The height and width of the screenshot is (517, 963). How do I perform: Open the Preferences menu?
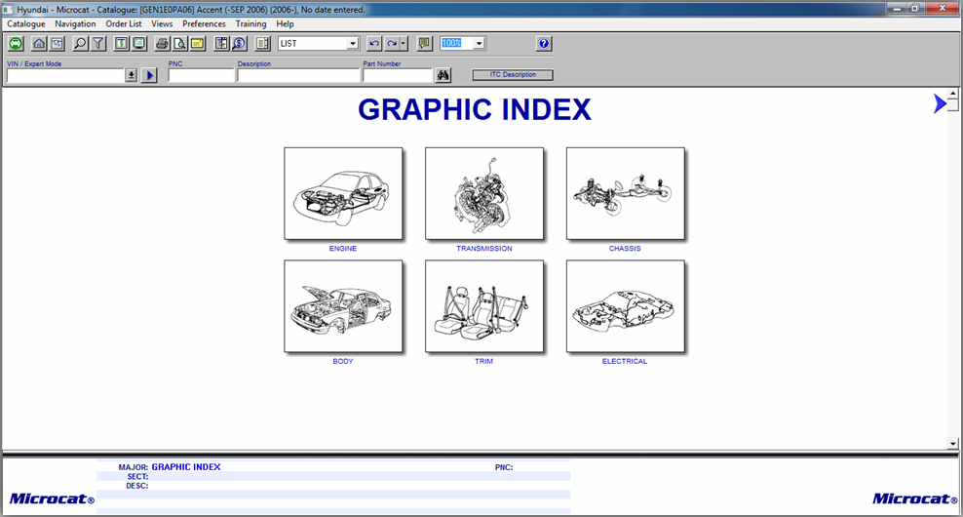point(204,24)
